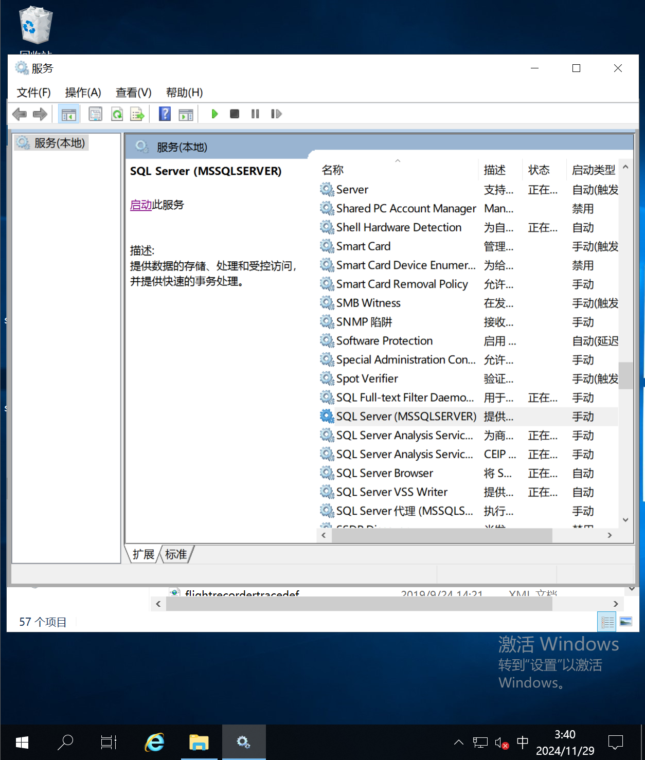Switch File Explorer to details view icon
This screenshot has height=760, width=645.
coord(607,622)
